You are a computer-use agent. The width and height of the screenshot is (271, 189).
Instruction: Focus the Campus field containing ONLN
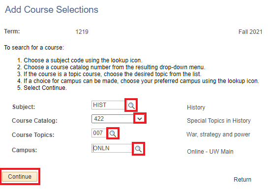tap(113, 148)
